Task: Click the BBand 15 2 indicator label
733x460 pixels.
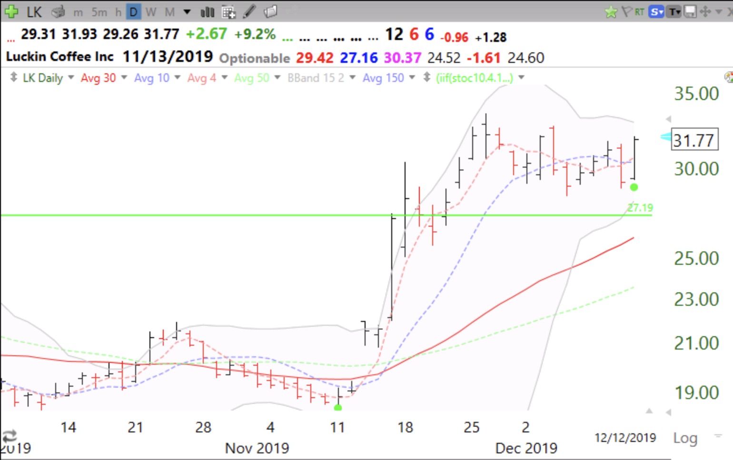Action: [316, 78]
